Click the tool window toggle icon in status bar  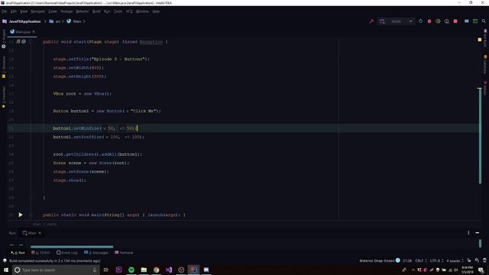point(5,260)
